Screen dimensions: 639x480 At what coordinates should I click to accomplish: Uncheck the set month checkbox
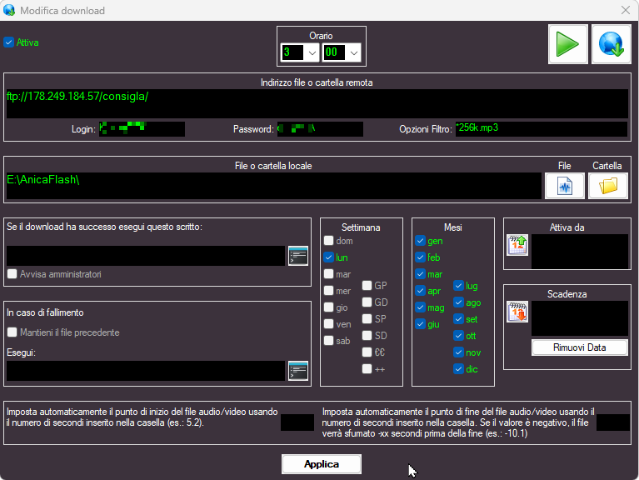(x=458, y=318)
